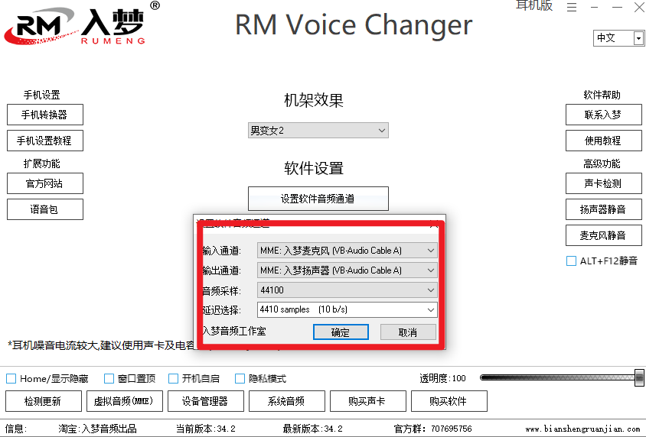Click 设置软件音频通道 button
This screenshot has height=437, width=646.
(x=318, y=199)
